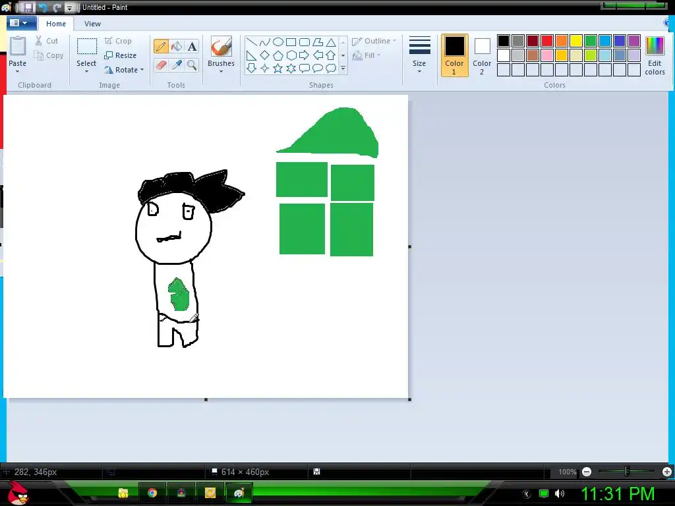The image size is (675, 506).
Task: Expand the Paste dropdown arrow
Action: point(17,71)
